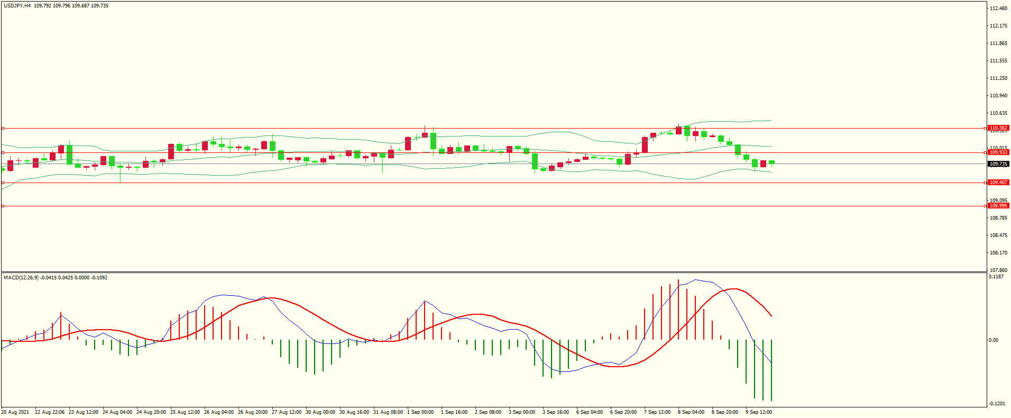This screenshot has width=1011, height=418.
Task: Click the 26 Aug 04:00 time label
Action: pyautogui.click(x=219, y=412)
